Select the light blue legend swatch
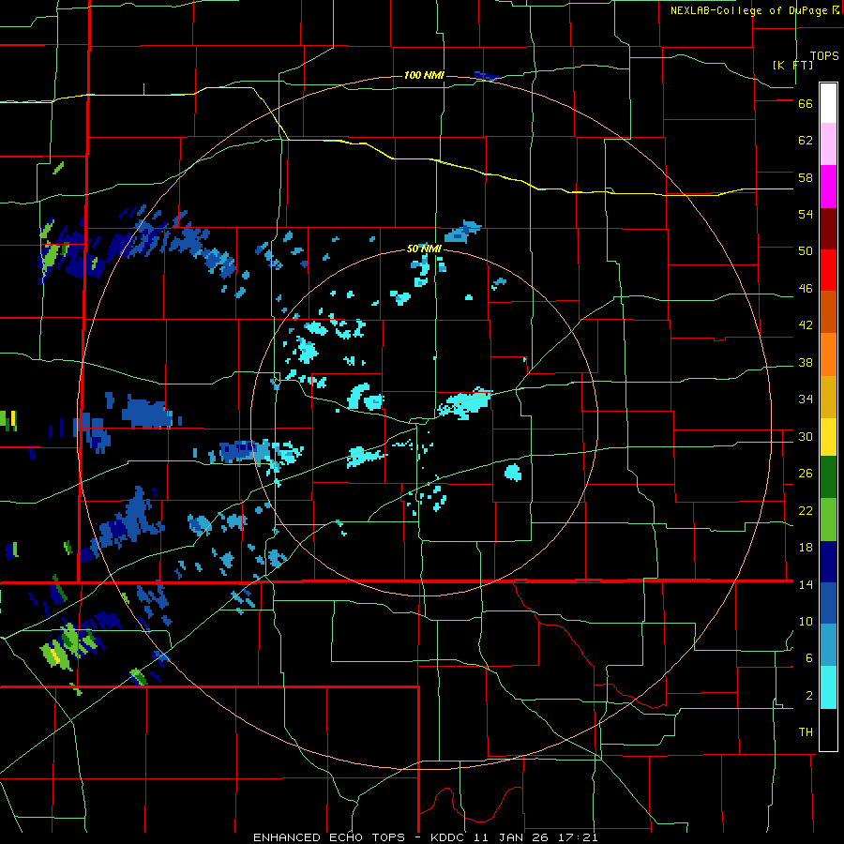The width and height of the screenshot is (844, 844). coord(828,645)
